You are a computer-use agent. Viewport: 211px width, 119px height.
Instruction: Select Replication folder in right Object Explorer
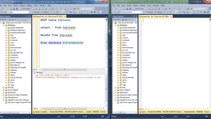(124, 93)
